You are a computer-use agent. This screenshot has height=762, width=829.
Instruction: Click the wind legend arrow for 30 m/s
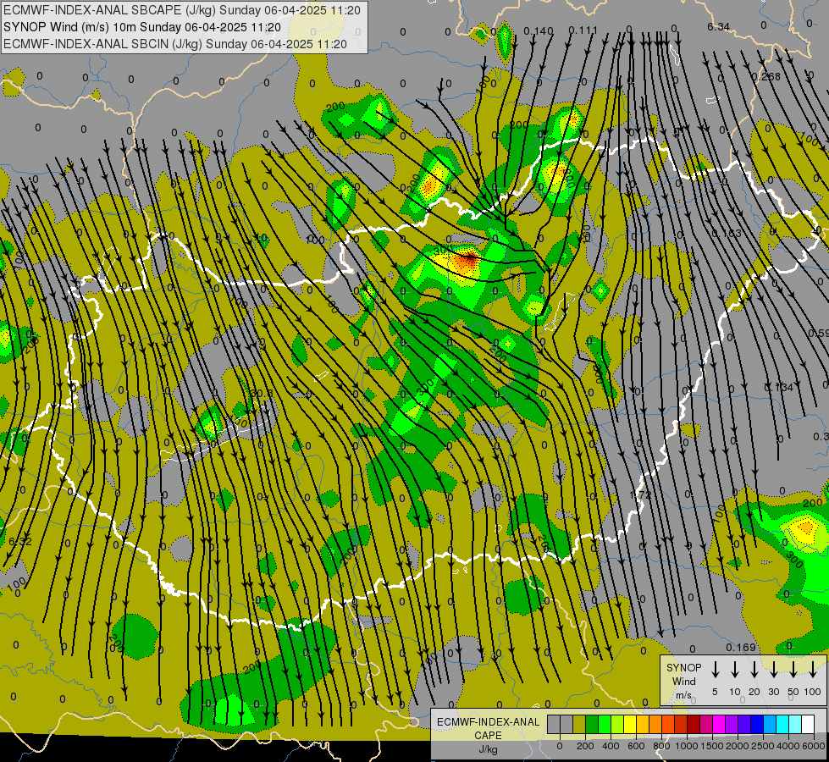coord(773,669)
